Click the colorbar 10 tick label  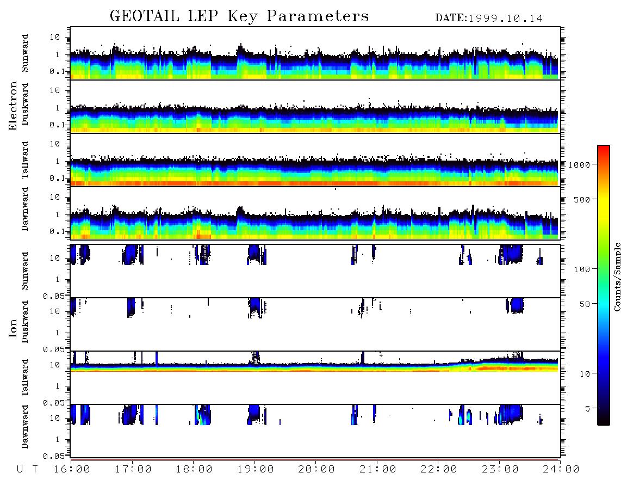(x=585, y=373)
